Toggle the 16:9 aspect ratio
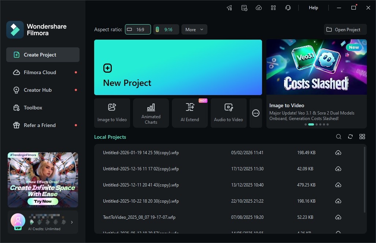 (138, 29)
